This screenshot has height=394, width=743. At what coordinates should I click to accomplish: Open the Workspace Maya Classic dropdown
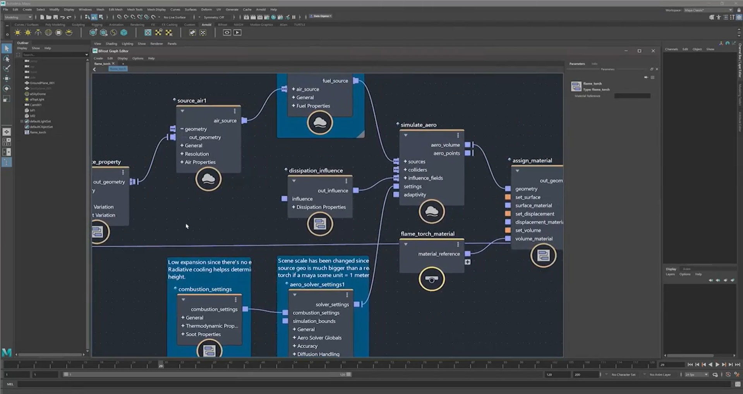[x=708, y=10]
